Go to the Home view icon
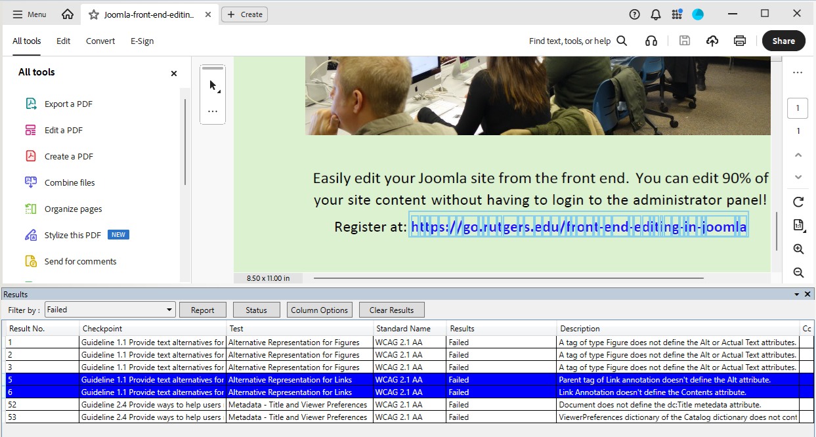Viewport: 816px width, 437px height. (68, 14)
